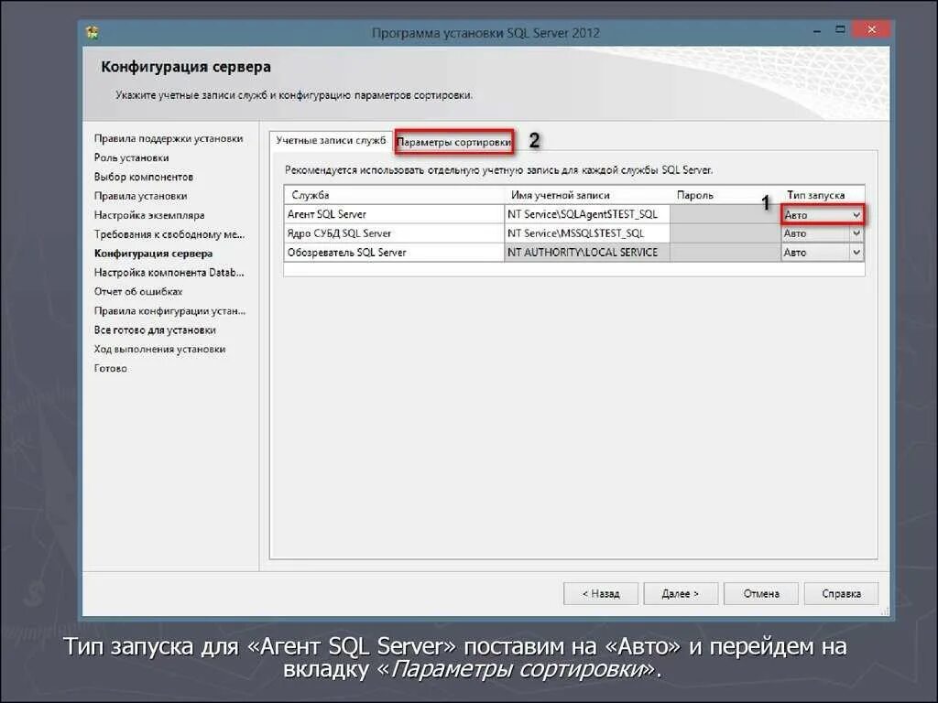Close the SQL Server setup window
938x703 pixels.
tap(872, 29)
